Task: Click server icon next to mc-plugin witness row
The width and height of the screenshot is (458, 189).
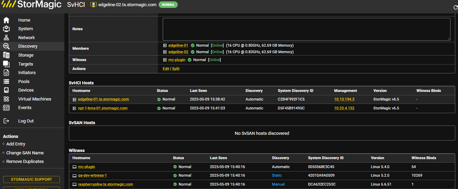Action: point(165,60)
